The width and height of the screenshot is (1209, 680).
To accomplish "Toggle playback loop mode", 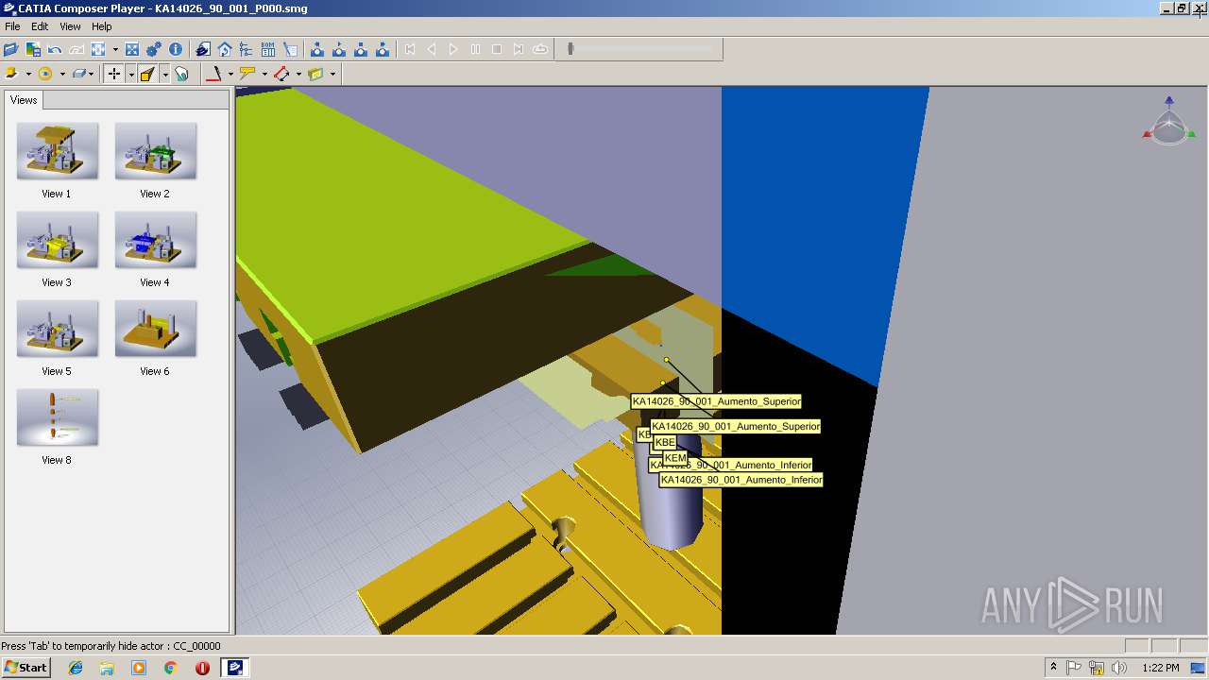I will click(540, 49).
